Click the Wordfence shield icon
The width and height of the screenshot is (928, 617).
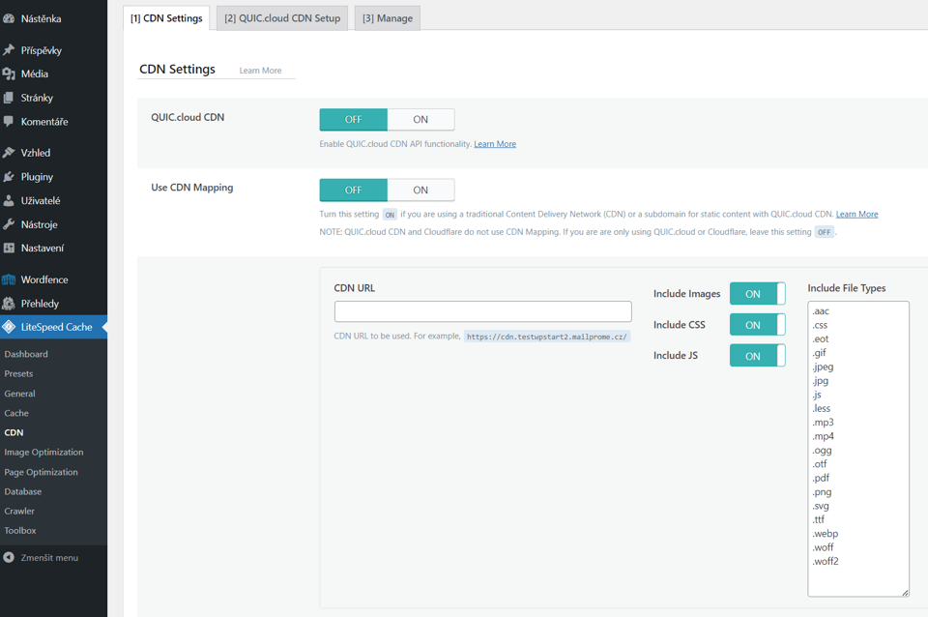tap(9, 279)
